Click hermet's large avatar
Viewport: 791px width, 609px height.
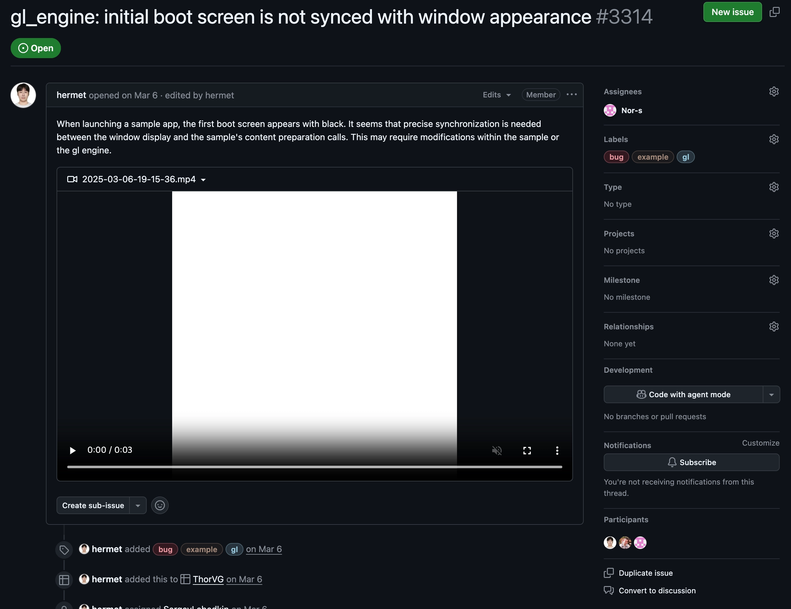[23, 95]
